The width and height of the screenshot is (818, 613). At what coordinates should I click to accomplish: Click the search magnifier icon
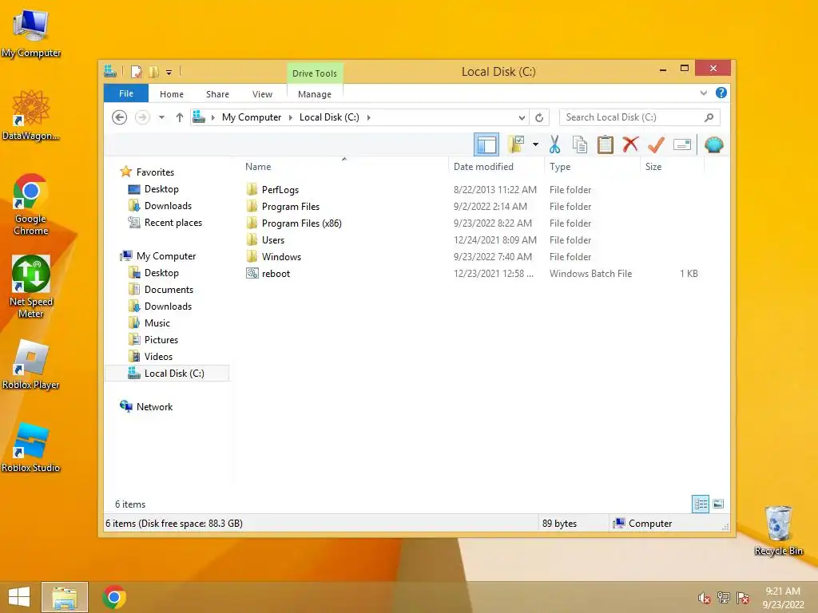(x=709, y=117)
